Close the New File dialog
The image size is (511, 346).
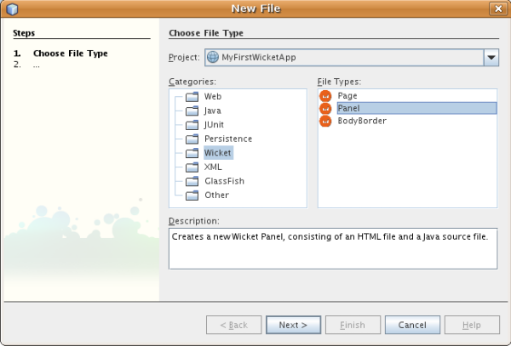(x=498, y=9)
